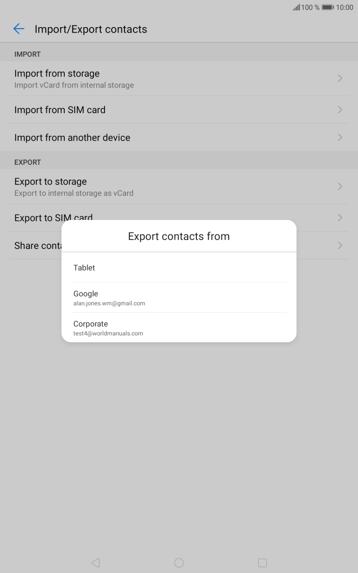Expand Import from another device chevron
This screenshot has width=358, height=573.
point(340,137)
